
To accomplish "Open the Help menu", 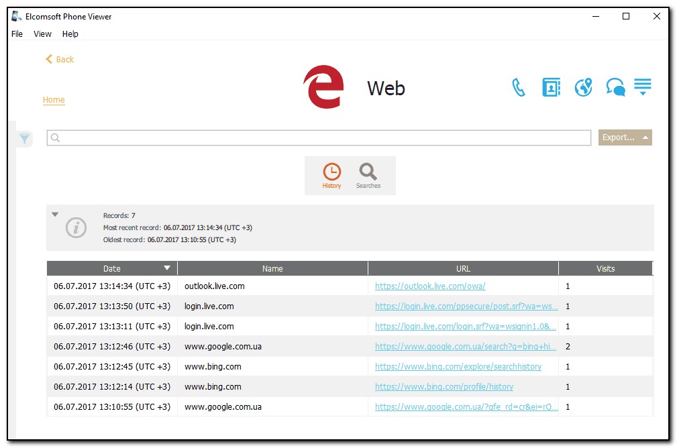I will pos(70,34).
